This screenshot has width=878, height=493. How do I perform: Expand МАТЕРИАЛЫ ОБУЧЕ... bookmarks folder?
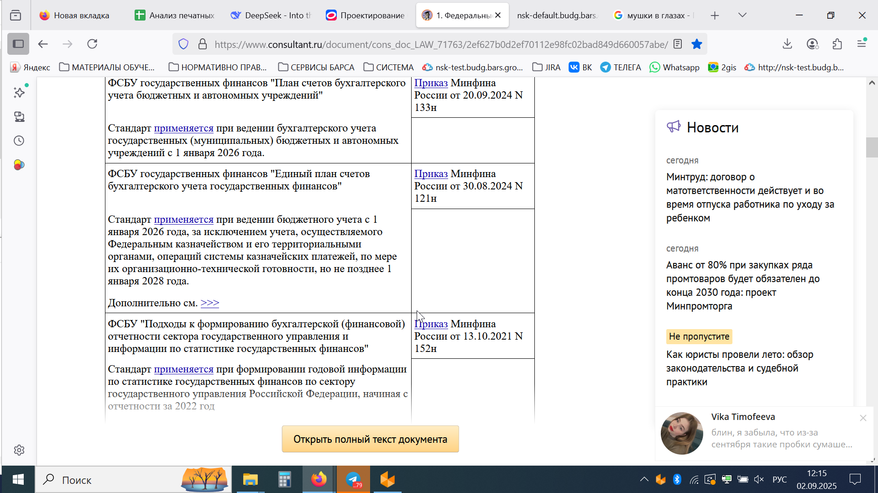107,67
